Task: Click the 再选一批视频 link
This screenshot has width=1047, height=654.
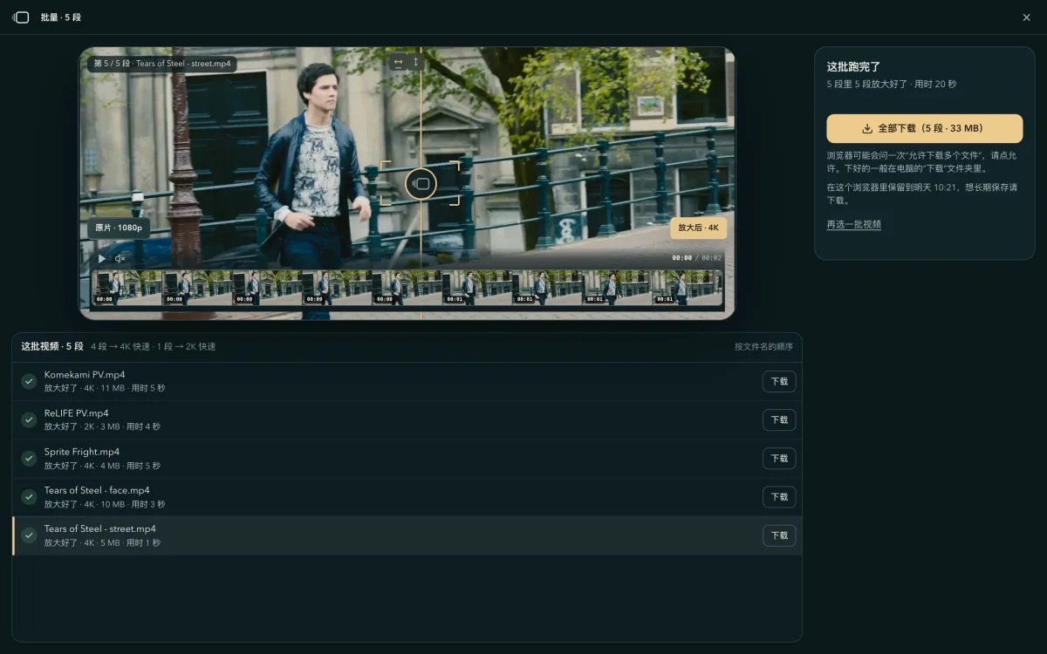Action: click(854, 224)
